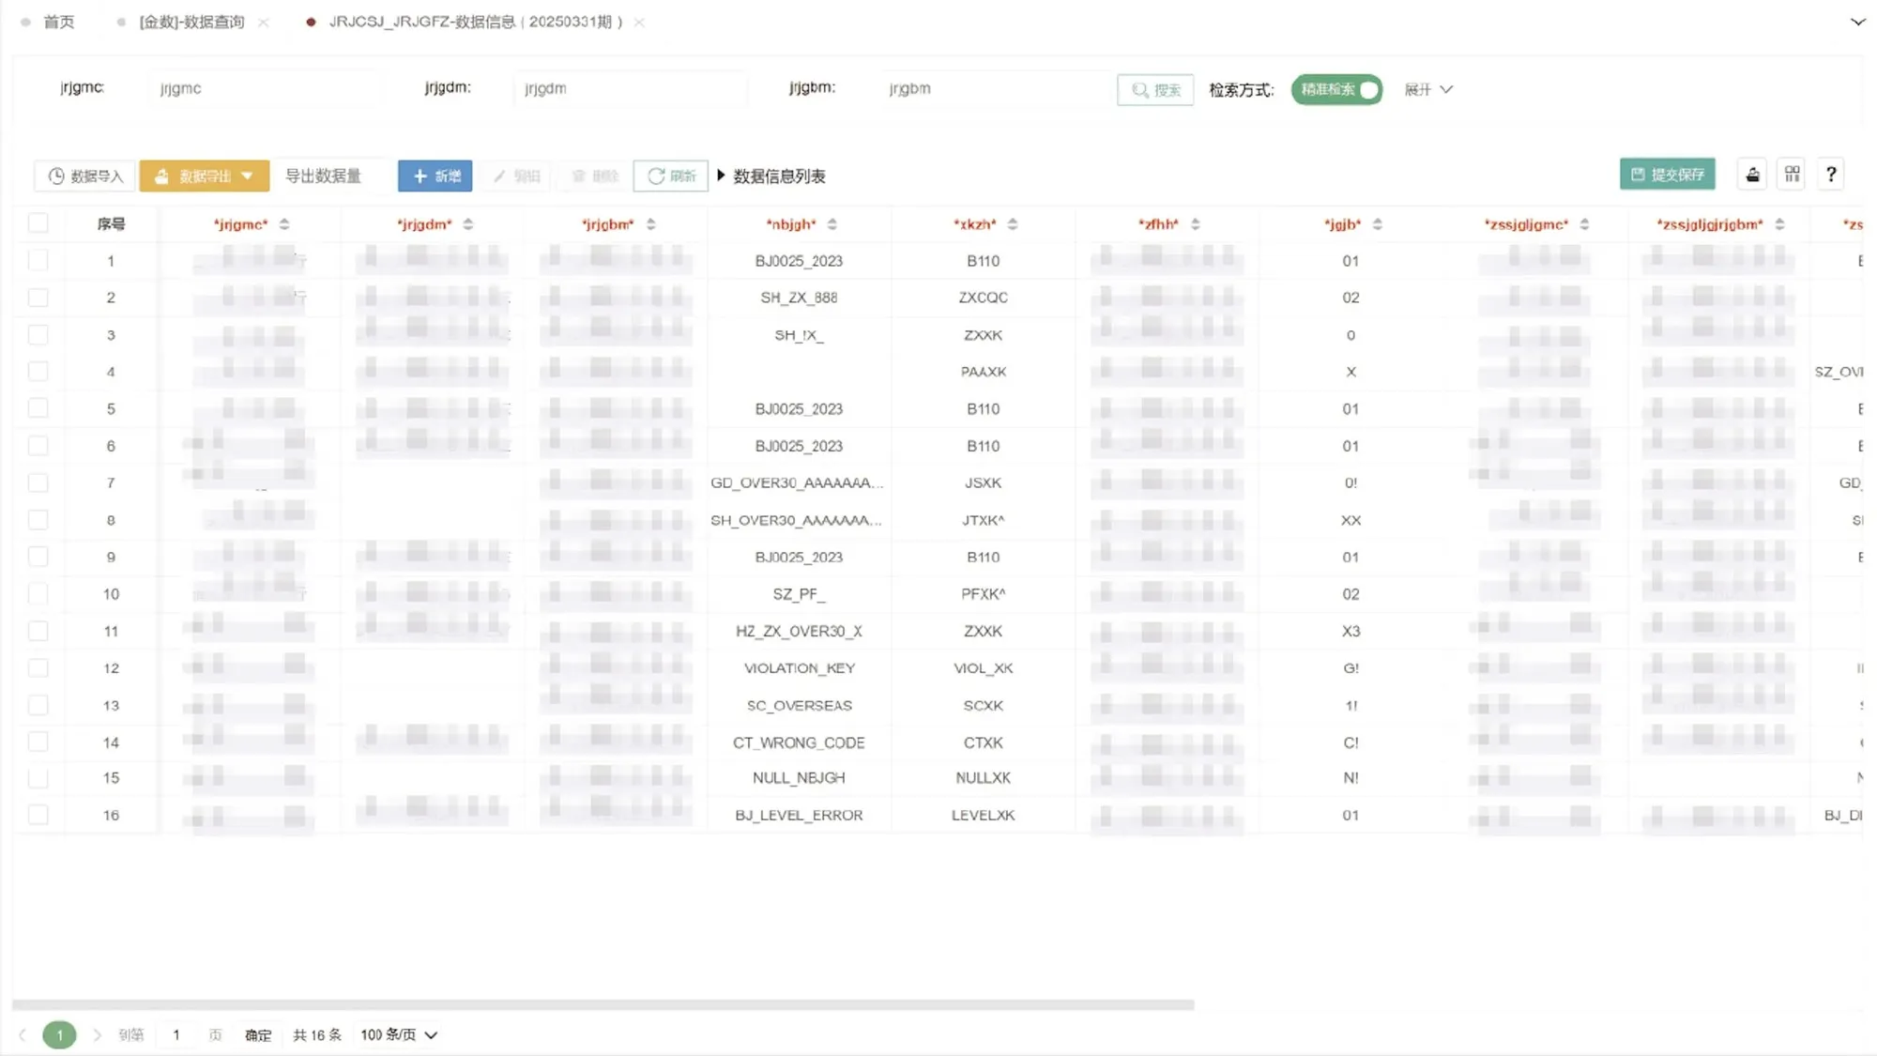
Task: Click the horizontal scrollbar below the table
Action: [603, 1004]
